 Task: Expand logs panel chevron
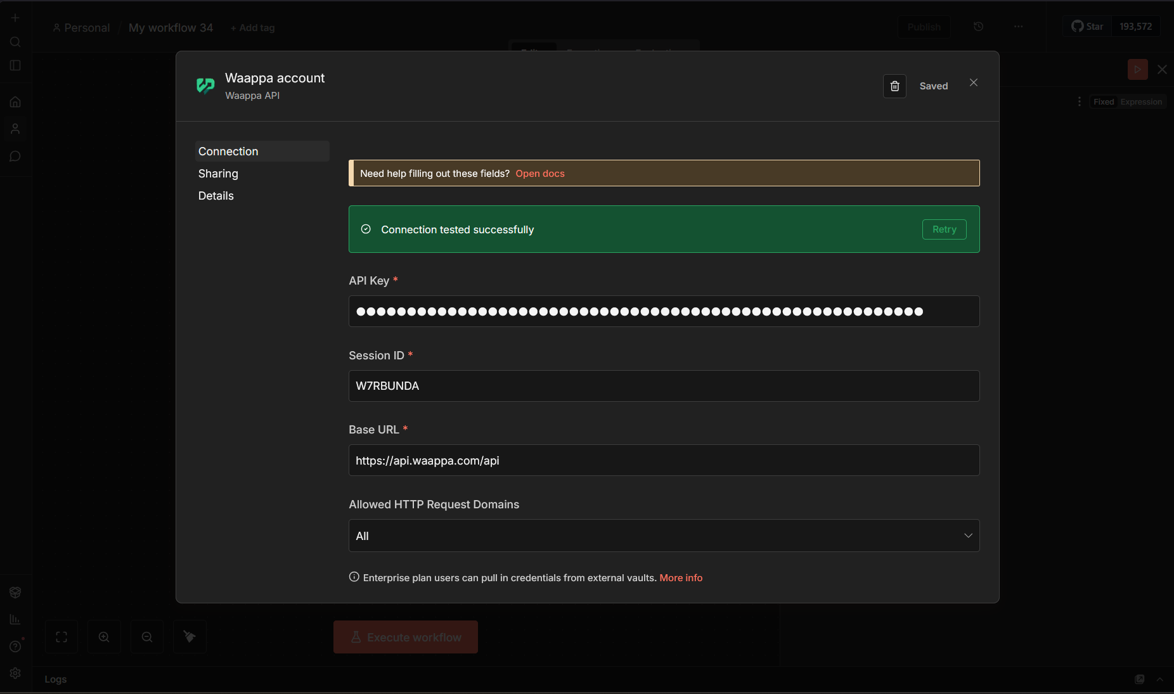coord(1159,679)
